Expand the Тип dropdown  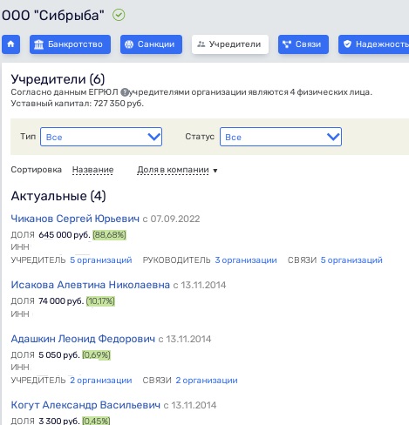pyautogui.click(x=101, y=137)
